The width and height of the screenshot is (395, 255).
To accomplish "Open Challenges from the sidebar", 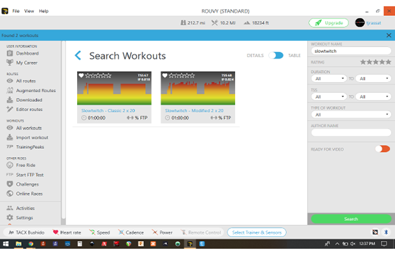I will coord(28,184).
